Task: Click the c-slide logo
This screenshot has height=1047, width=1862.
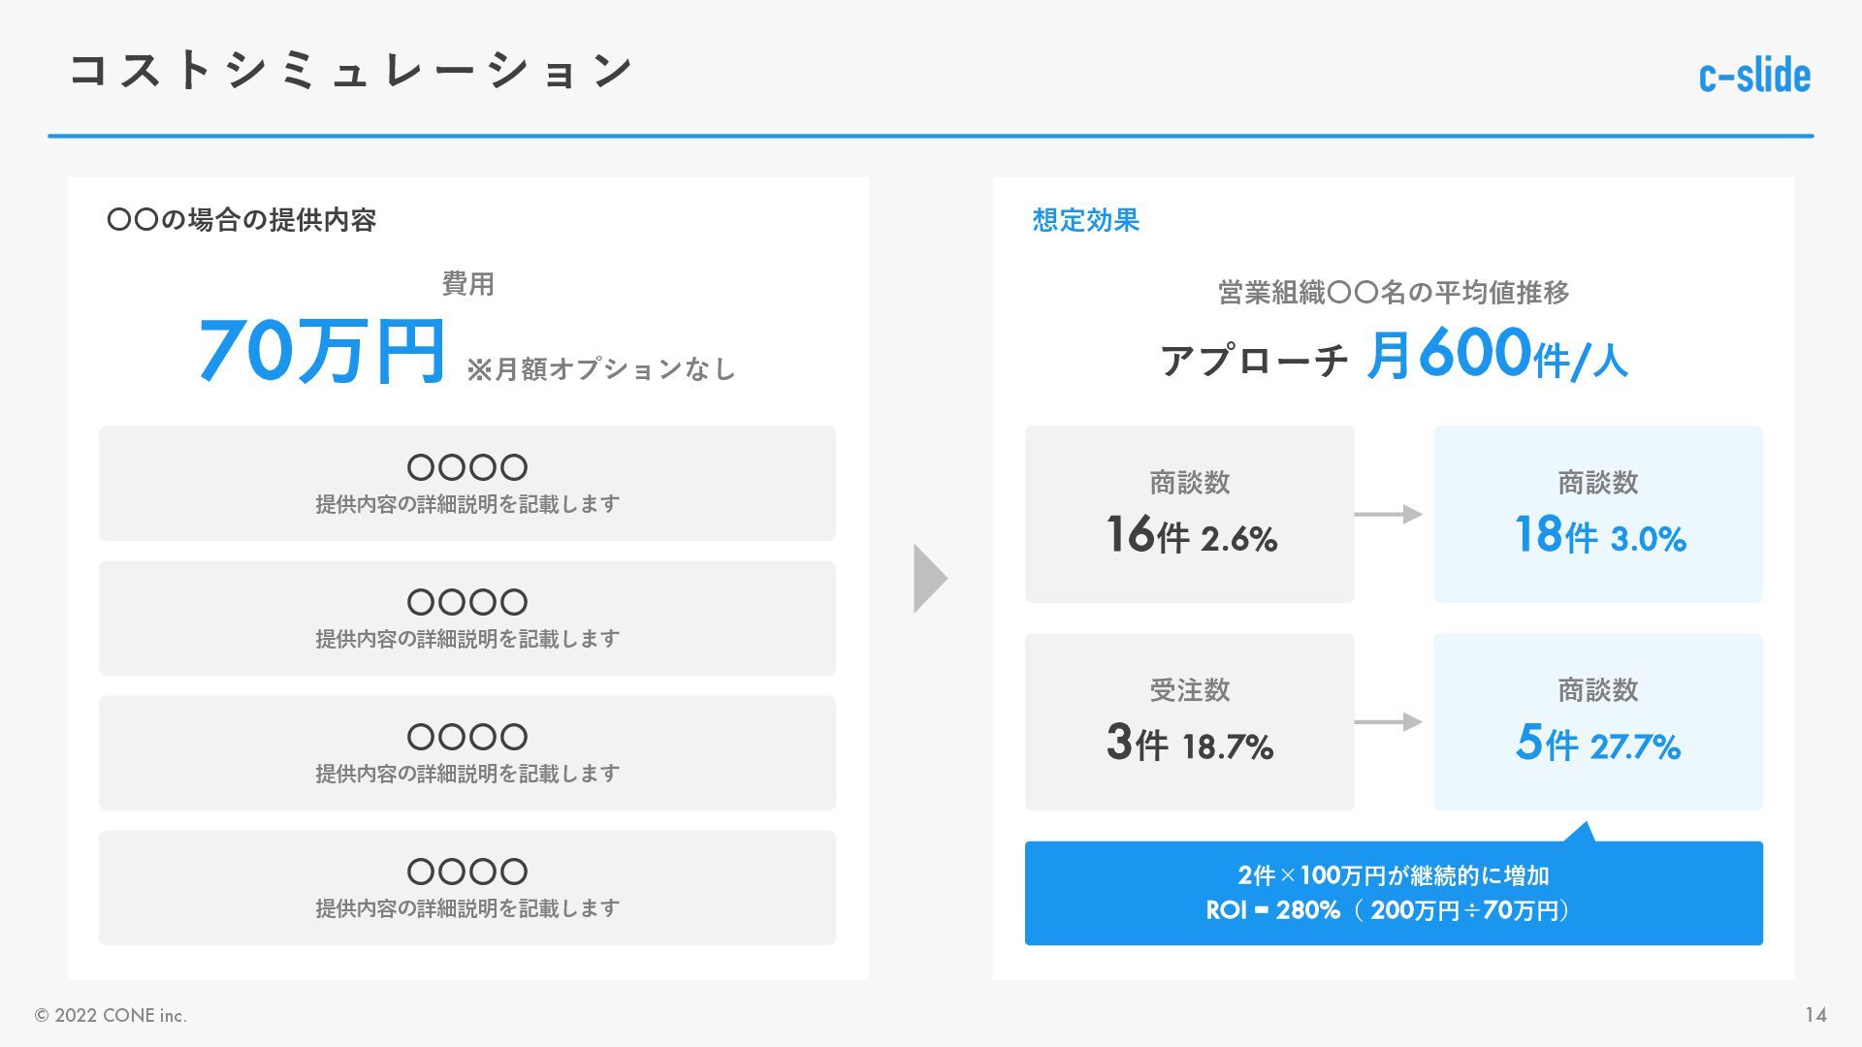Action: click(x=1753, y=76)
